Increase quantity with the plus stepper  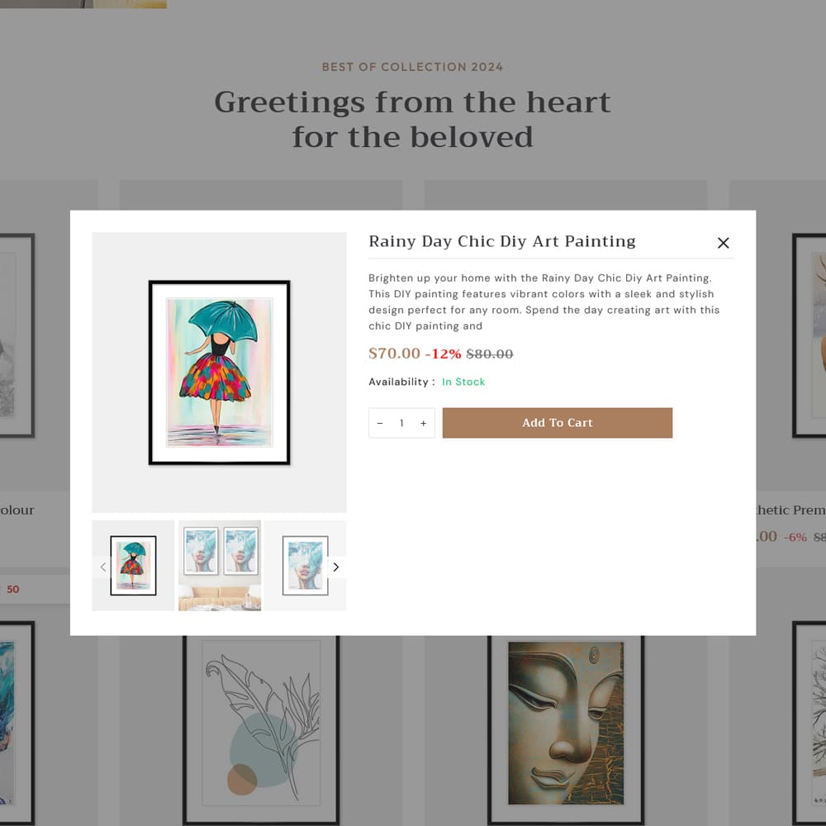(423, 423)
